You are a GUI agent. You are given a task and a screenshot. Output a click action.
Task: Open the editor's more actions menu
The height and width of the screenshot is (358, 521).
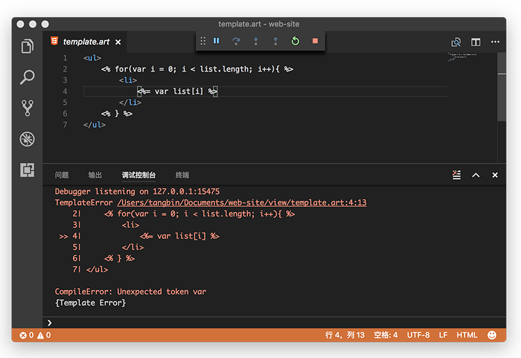point(495,42)
